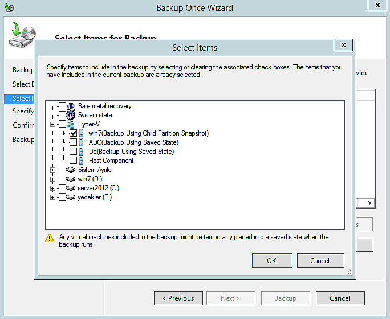Check the win7 (D:) checkbox
The image size is (390, 319).
coord(62,179)
